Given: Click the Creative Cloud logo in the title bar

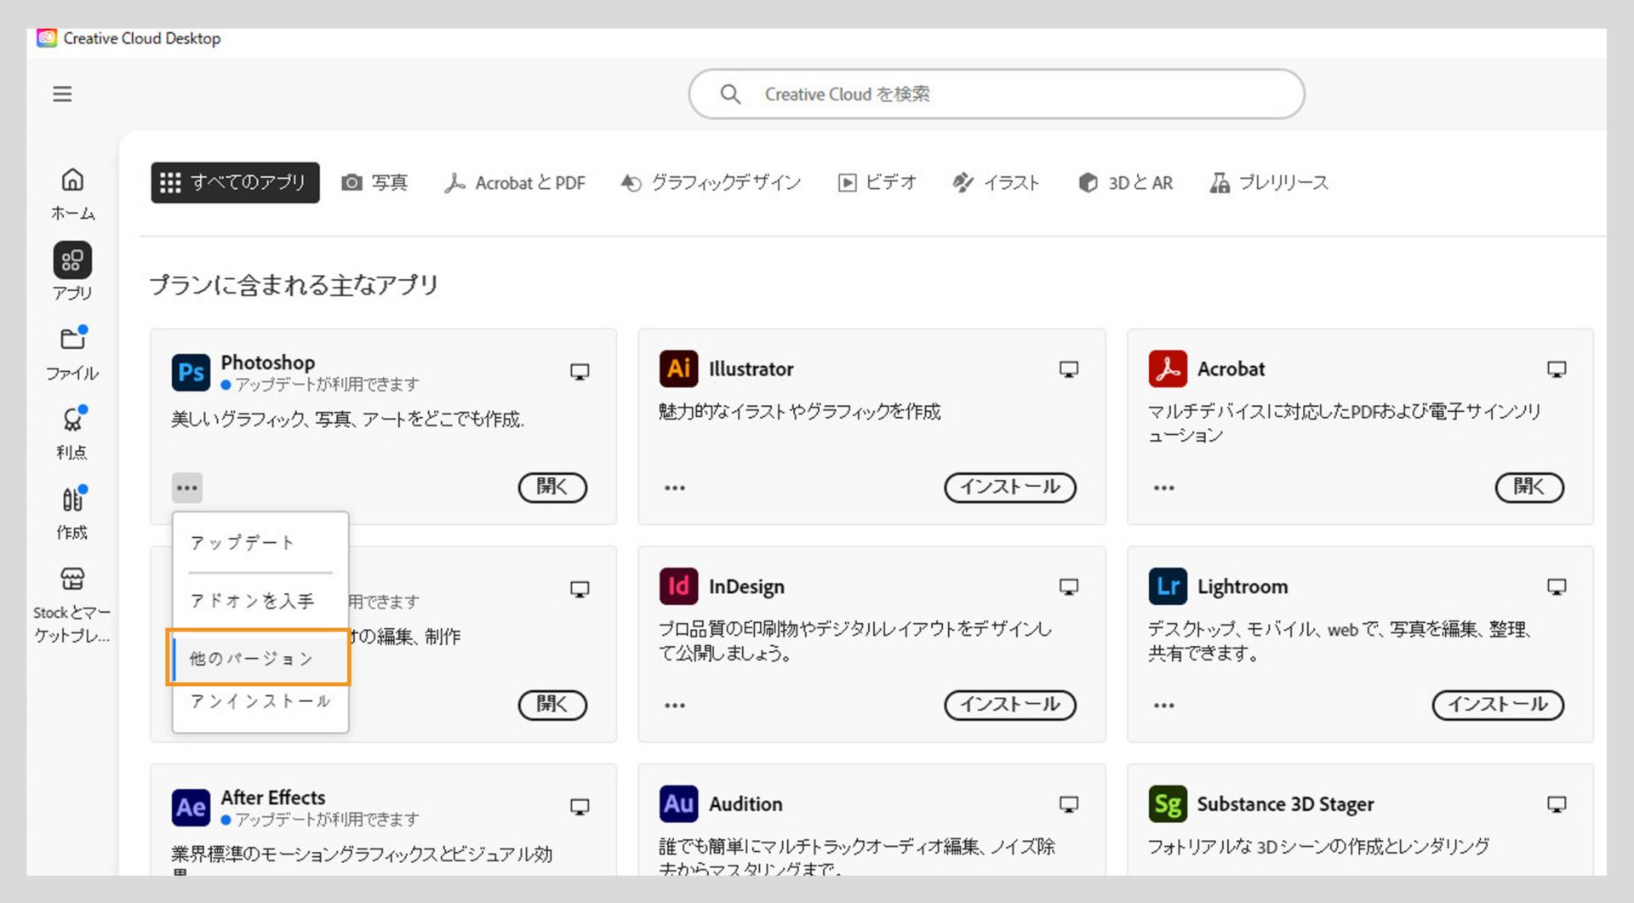Looking at the screenshot, I should pos(47,38).
